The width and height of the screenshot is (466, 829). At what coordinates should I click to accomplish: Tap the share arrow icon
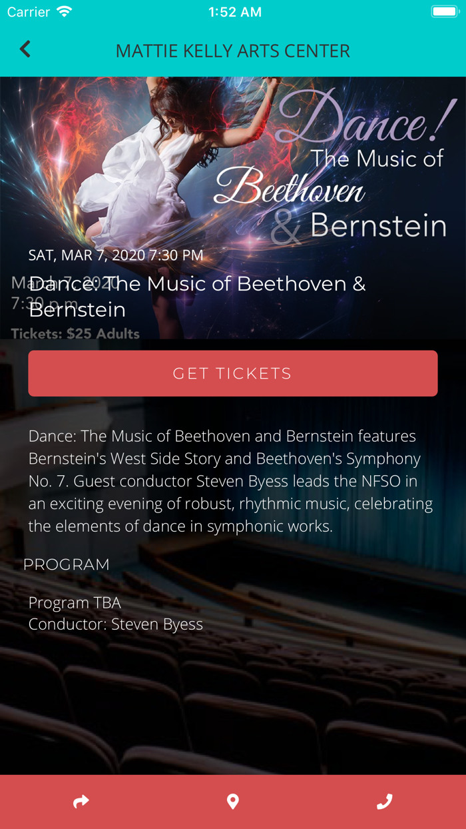(x=81, y=802)
